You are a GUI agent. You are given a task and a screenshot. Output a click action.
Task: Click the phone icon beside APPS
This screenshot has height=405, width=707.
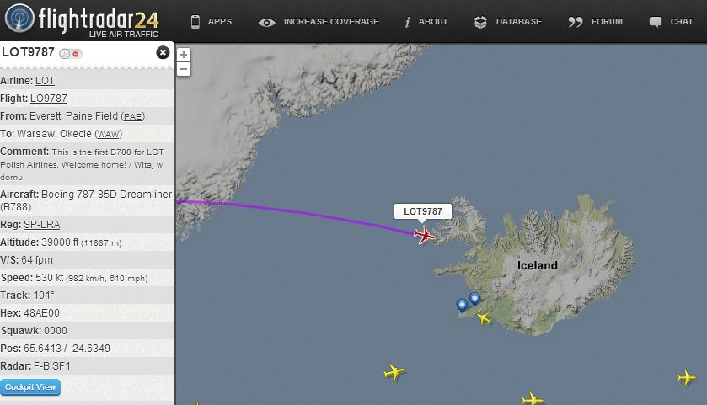click(195, 22)
